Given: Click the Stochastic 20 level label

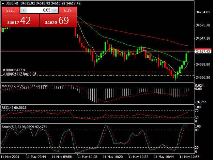Looking at the screenshot, I should [x=197, y=147].
